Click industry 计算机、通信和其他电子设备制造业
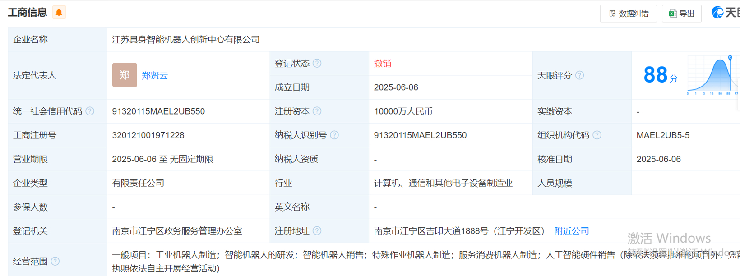The width and height of the screenshot is (740, 276). pos(443,183)
